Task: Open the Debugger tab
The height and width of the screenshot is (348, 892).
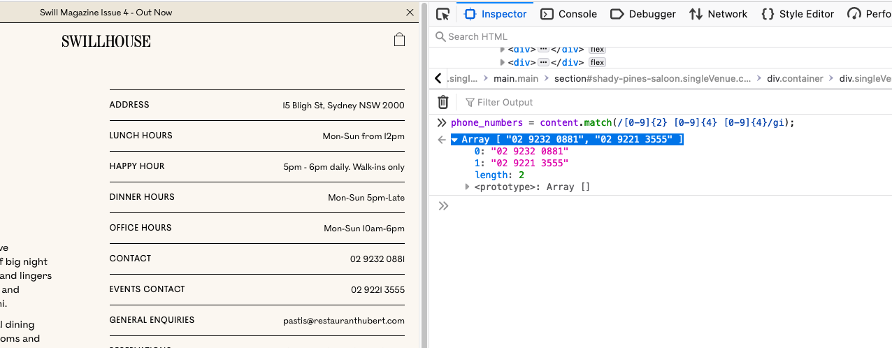Action: tap(643, 14)
